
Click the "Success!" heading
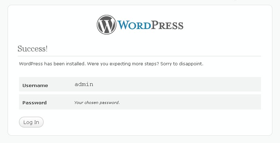pos(32,49)
